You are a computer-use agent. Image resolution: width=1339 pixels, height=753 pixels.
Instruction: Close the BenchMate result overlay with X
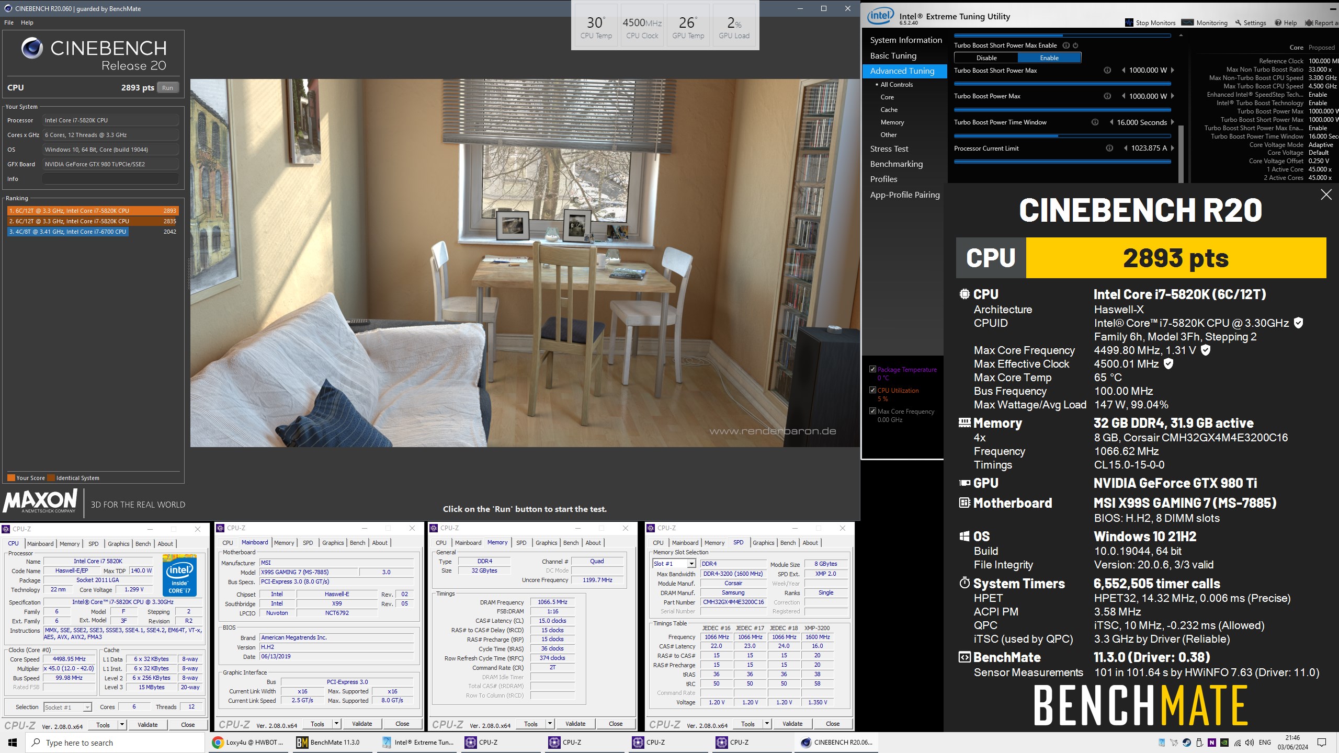point(1326,195)
